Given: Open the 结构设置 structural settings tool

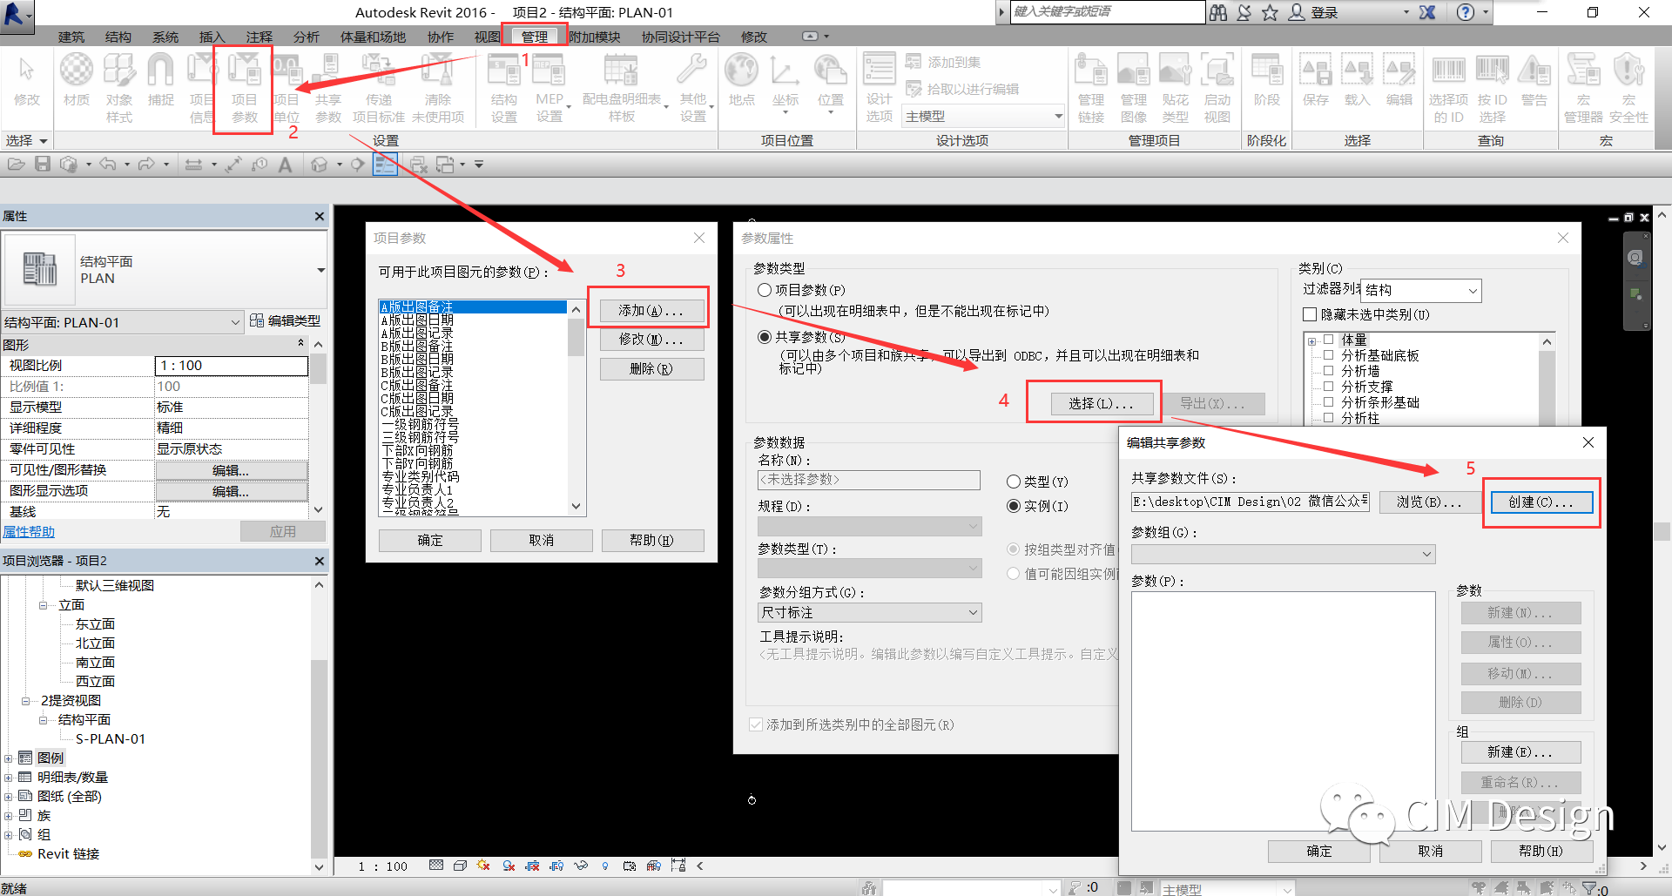Looking at the screenshot, I should pos(504,87).
